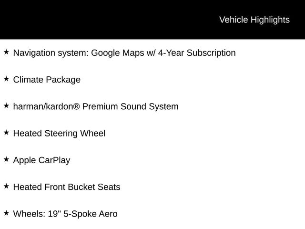Image resolution: width=305 pixels, height=229 pixels.
Task: Click the star bullet next to Climate Package
Action: 6,79
